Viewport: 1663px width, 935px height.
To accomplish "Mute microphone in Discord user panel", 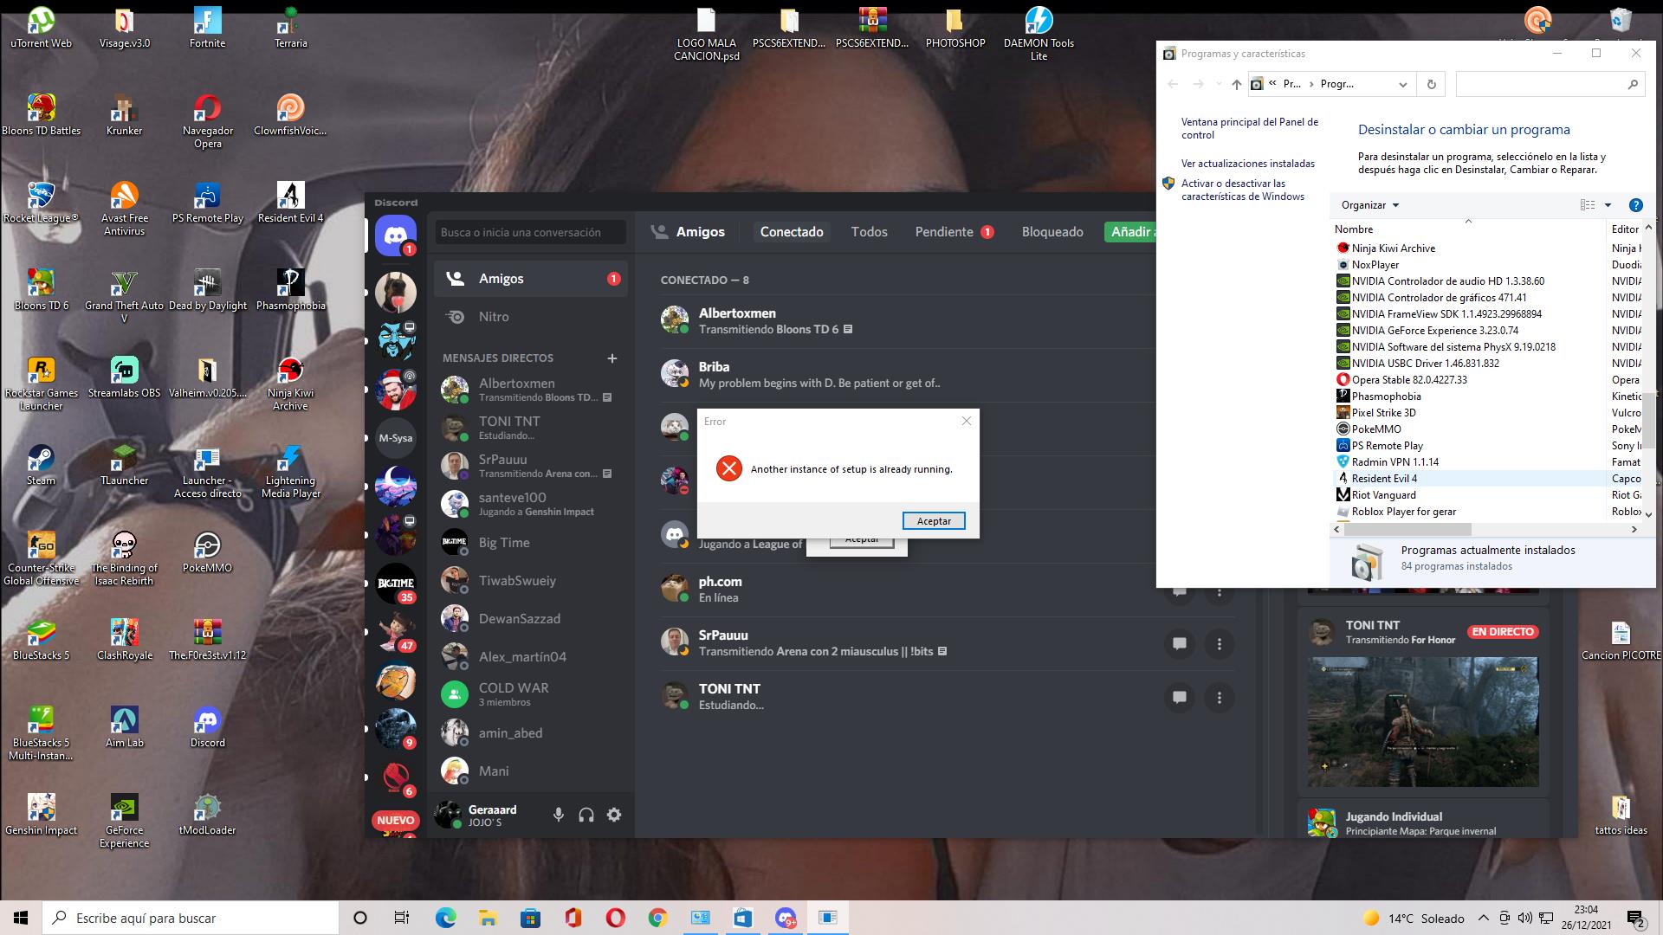I will (x=559, y=815).
